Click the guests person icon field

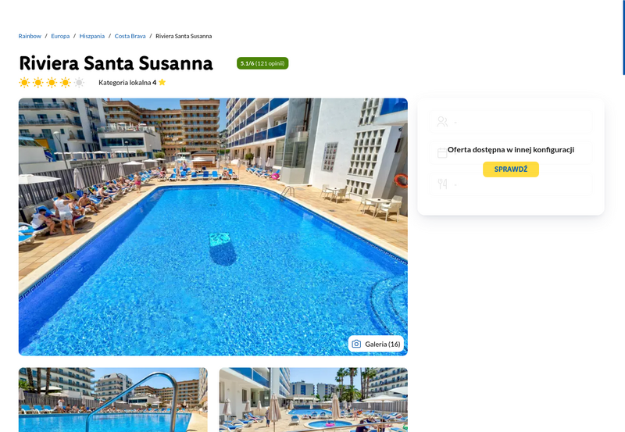(511, 122)
